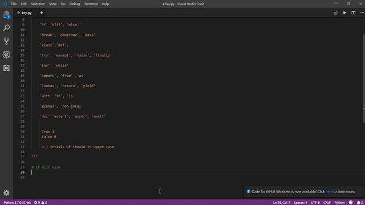Click line number 38 in the gutter

pos(22,172)
